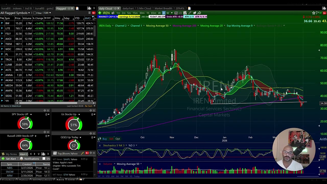Click the red S icon in watchlist header
This screenshot has width=327, height=184.
coord(94,13)
